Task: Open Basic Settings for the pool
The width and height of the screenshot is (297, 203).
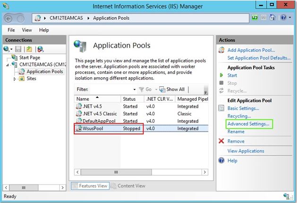Action: (x=243, y=108)
